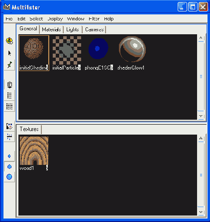Click the blue split pane divider icon

pyautogui.click(x=9, y=137)
